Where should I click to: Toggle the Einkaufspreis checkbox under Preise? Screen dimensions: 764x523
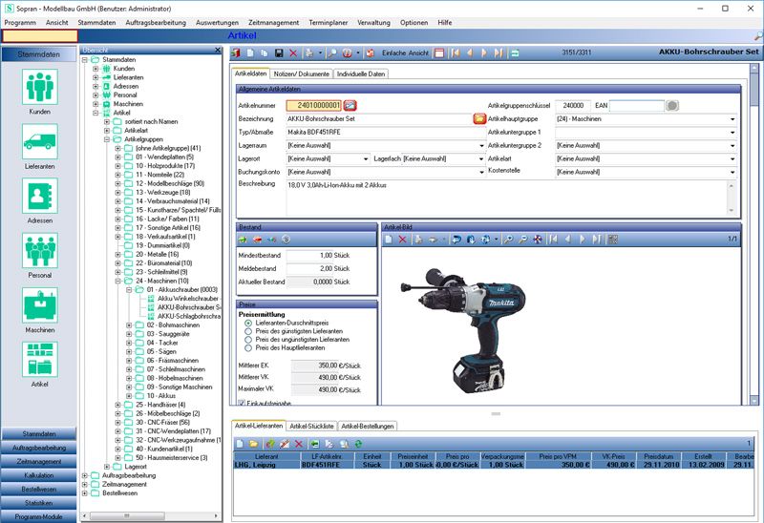[x=242, y=403]
